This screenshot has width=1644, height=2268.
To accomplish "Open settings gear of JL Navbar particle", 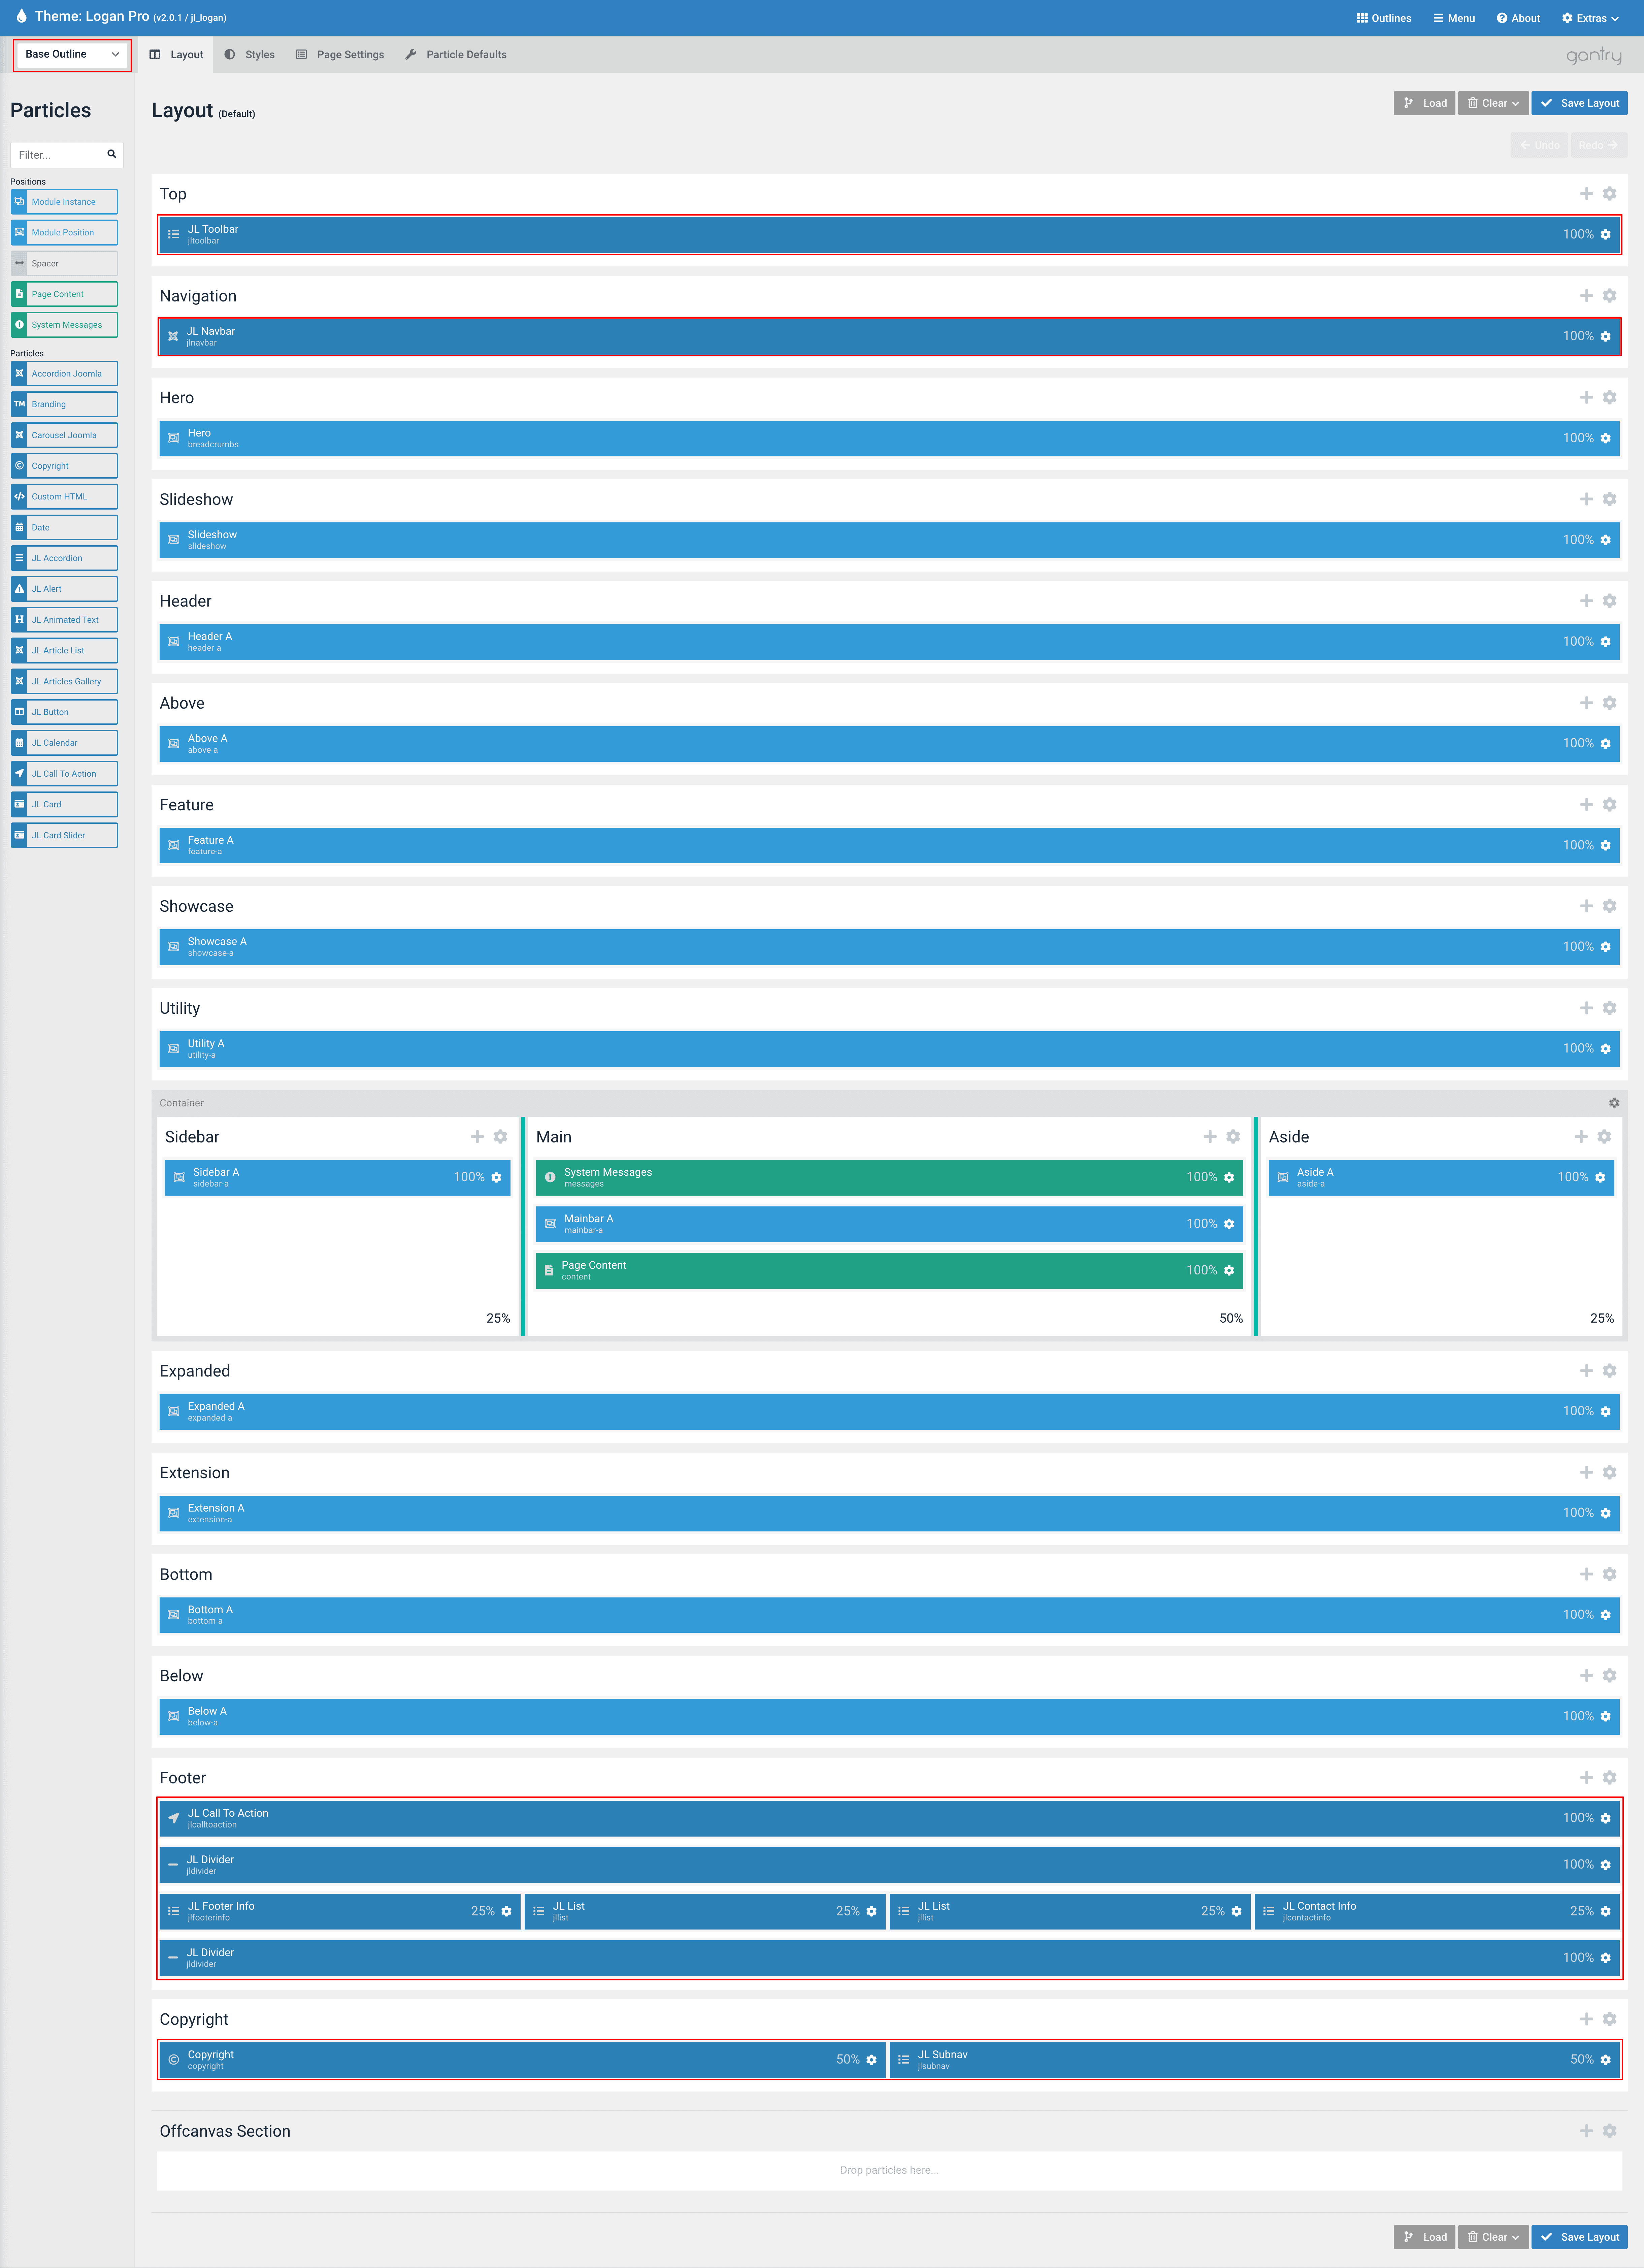I will click(x=1605, y=337).
